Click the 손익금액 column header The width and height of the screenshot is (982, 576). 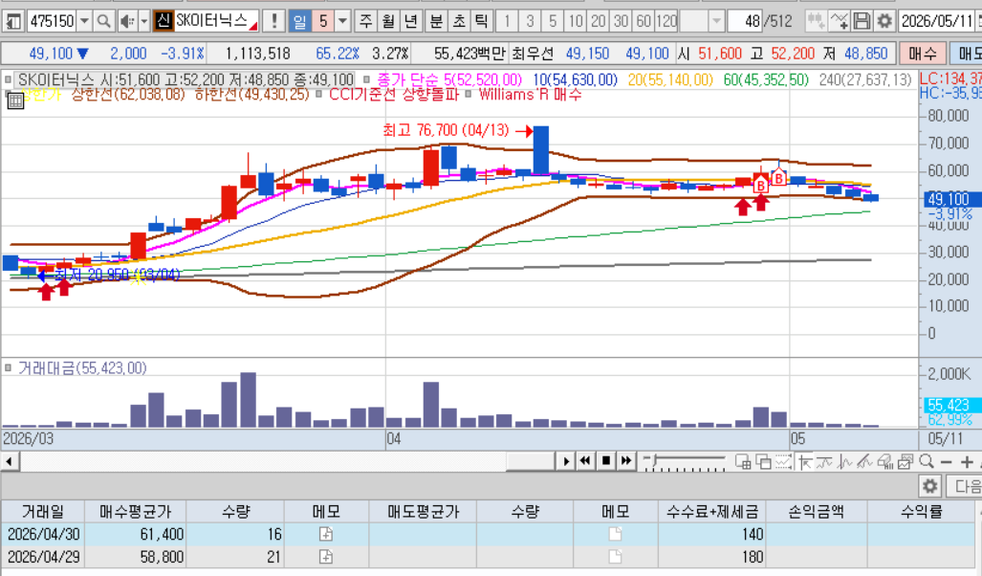[816, 512]
